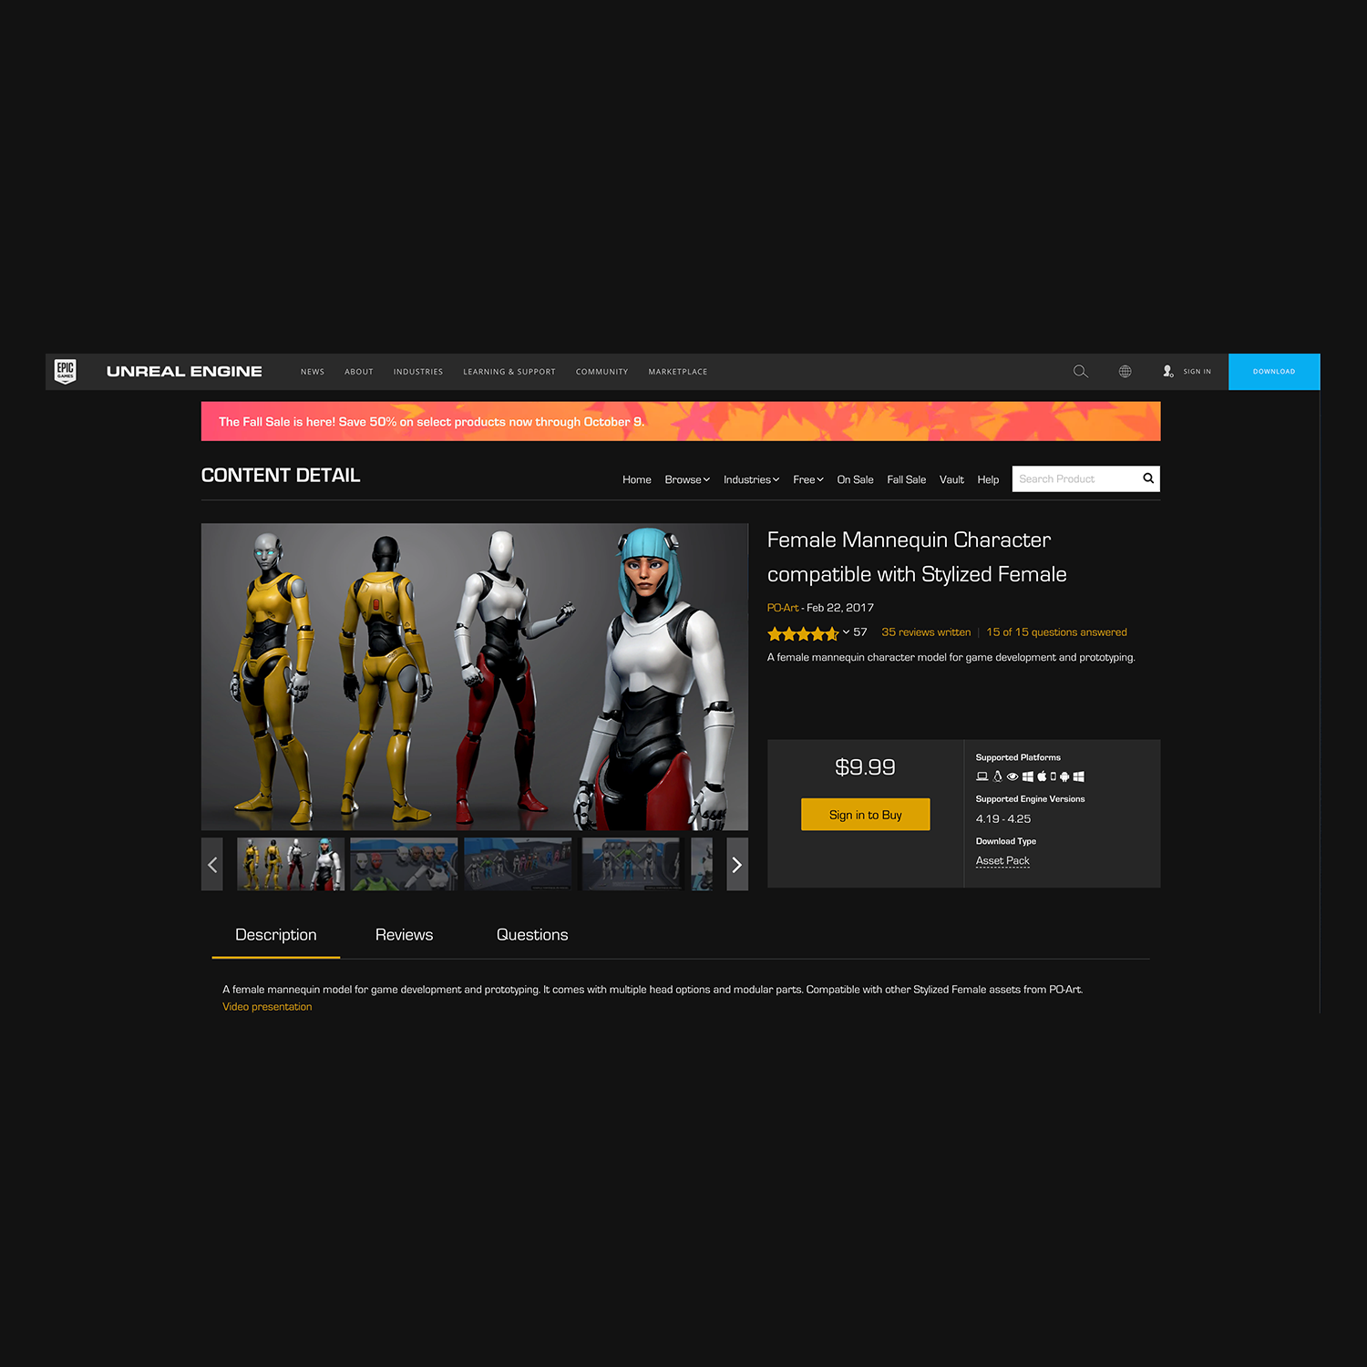Select thumbnail showing colored character lineup
Screen dimensions: 1367x1367
[518, 864]
